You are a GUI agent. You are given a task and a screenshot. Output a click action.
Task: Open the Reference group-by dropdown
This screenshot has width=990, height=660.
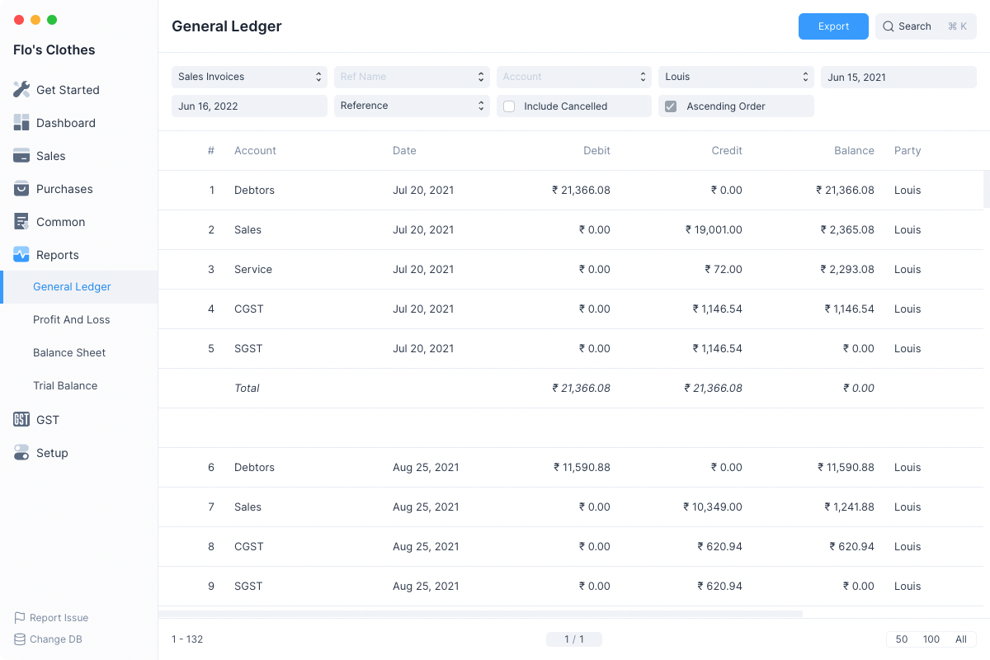point(411,106)
